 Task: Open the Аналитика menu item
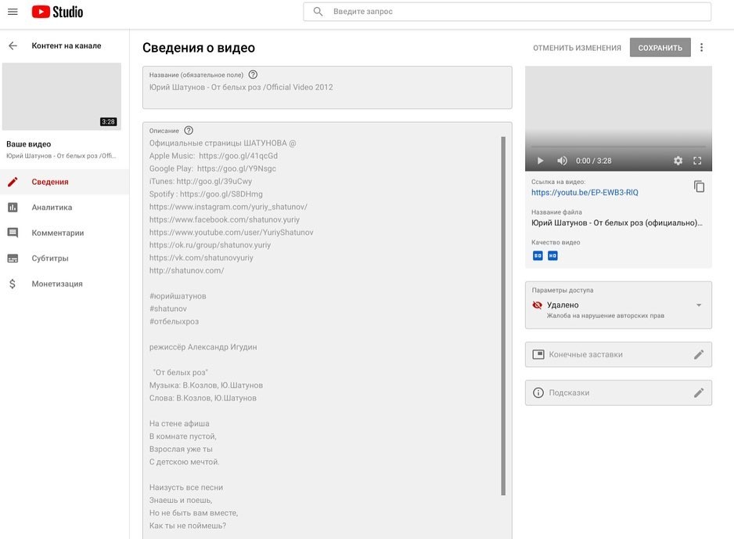click(52, 208)
